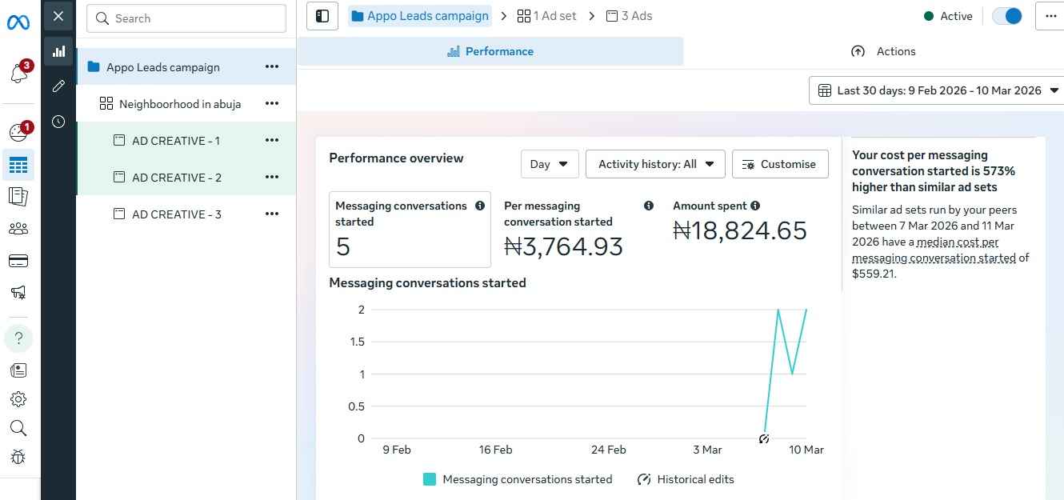Select the pencil edit icon

(58, 86)
